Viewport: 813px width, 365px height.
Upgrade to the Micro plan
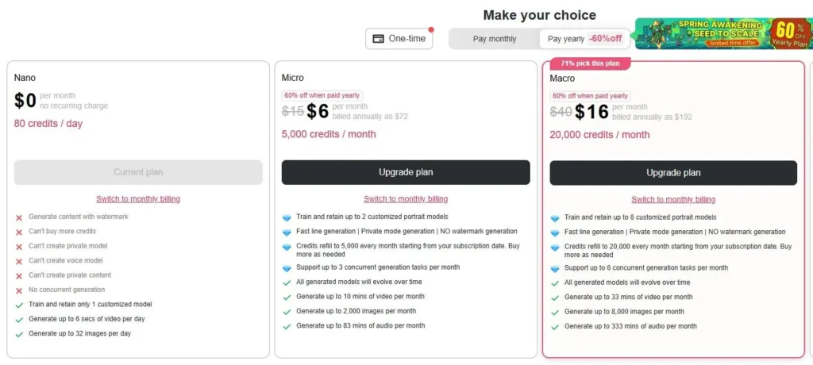coord(406,172)
